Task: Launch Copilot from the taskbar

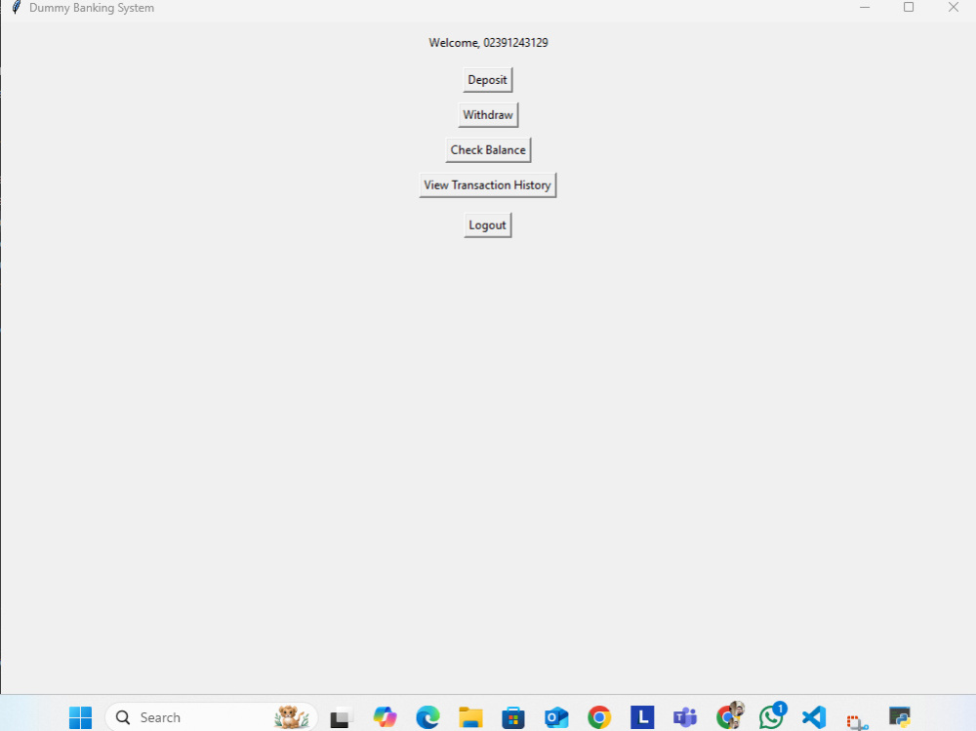Action: coord(385,717)
